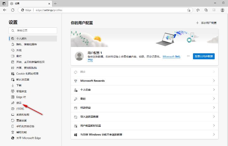
Task: Expand the 同步 row chevron
Action: click(214, 72)
